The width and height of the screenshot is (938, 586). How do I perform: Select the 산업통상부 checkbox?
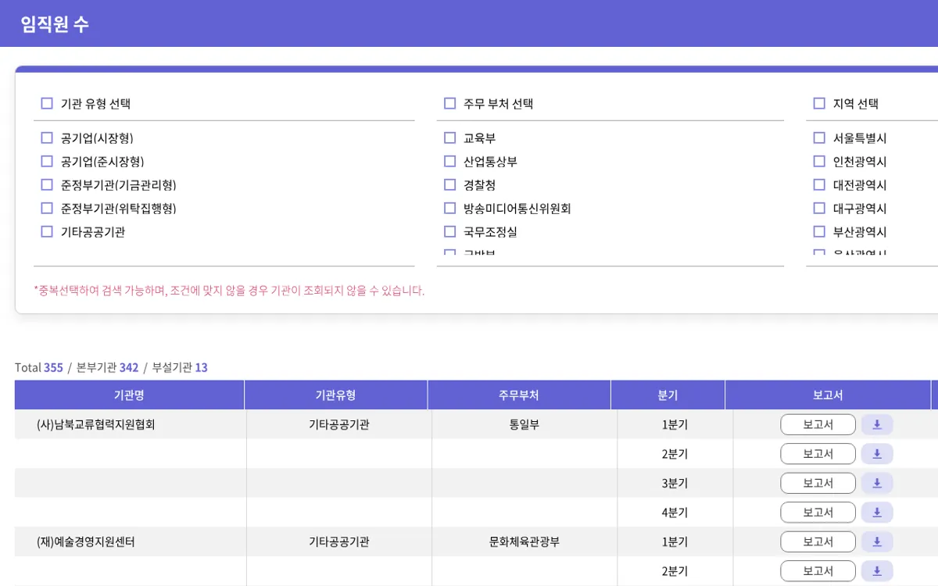point(449,162)
